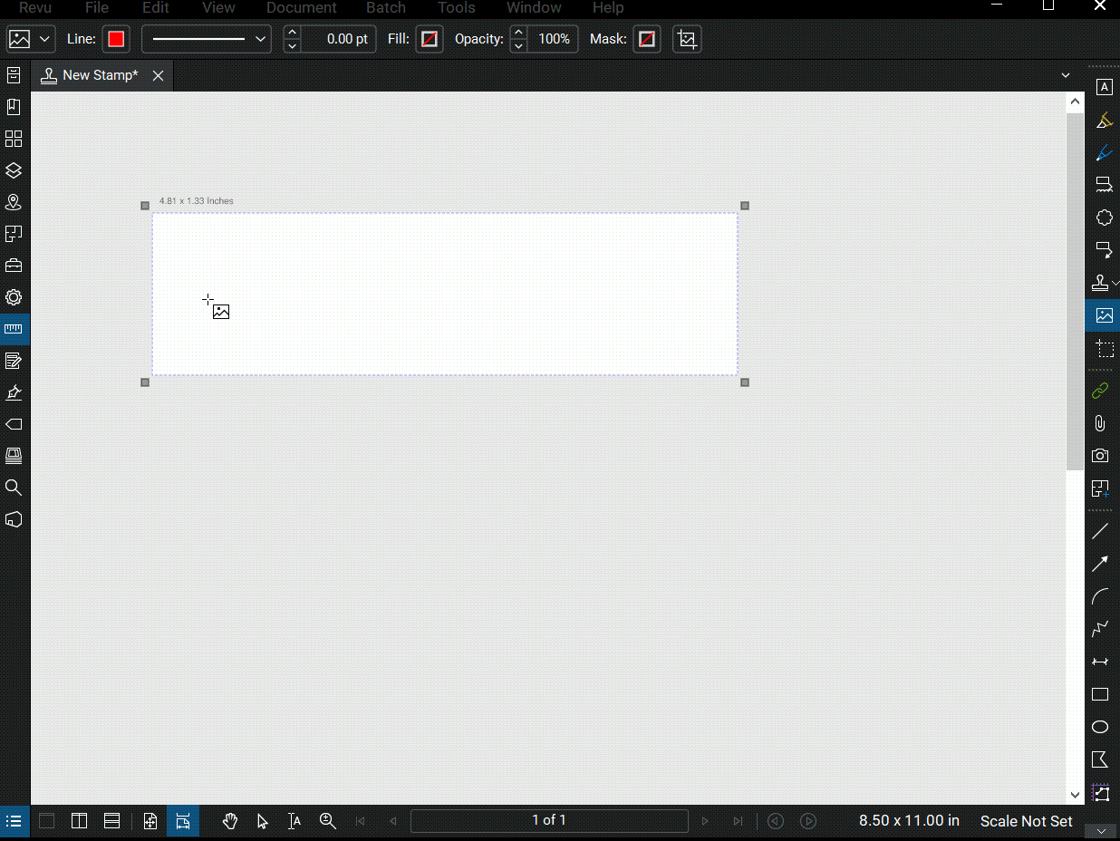Select the Hyperlink tool
This screenshot has height=841, width=1120.
pyautogui.click(x=1100, y=391)
